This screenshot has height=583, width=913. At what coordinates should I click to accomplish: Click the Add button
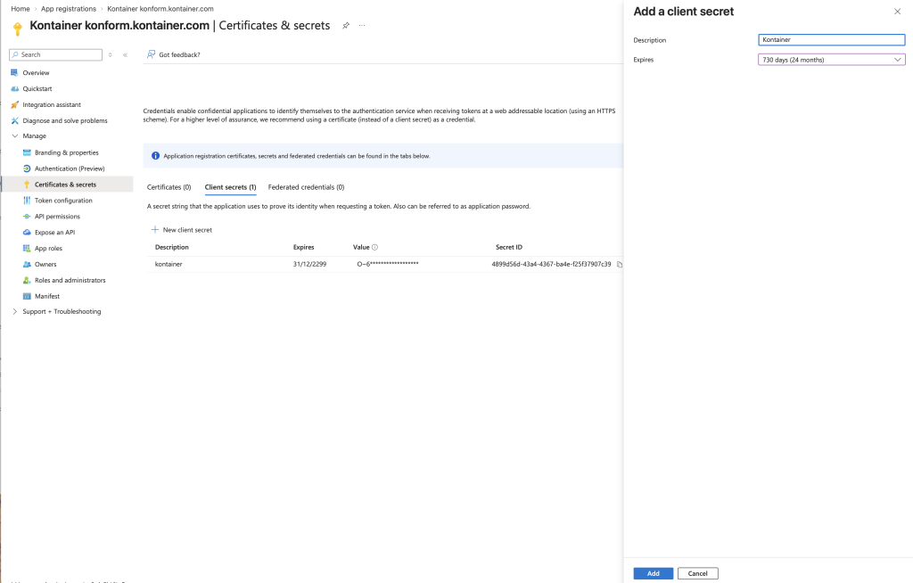click(x=654, y=574)
